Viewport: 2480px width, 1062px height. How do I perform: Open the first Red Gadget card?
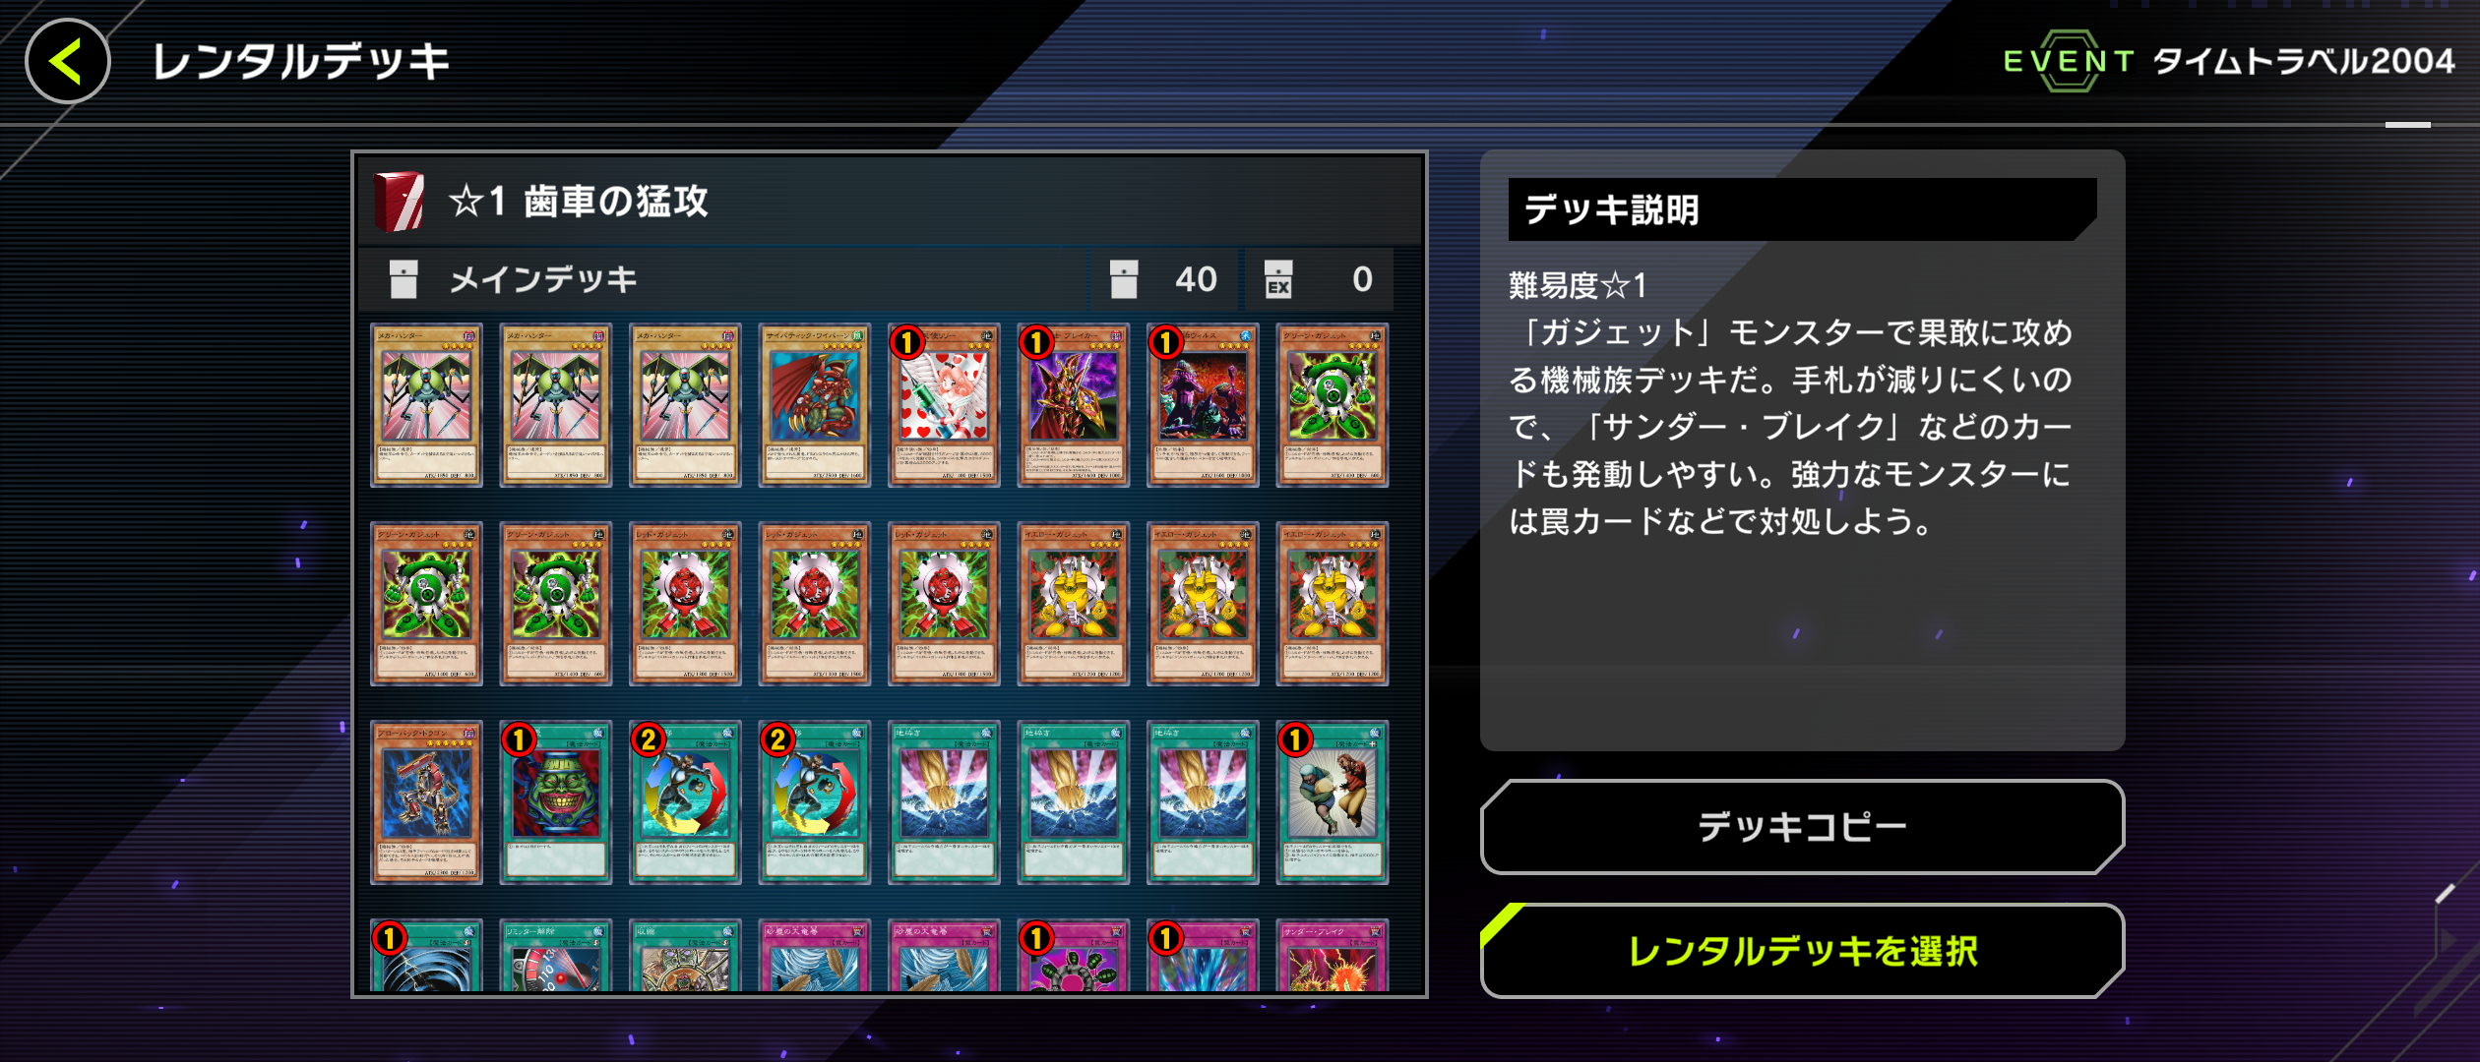pyautogui.click(x=685, y=604)
